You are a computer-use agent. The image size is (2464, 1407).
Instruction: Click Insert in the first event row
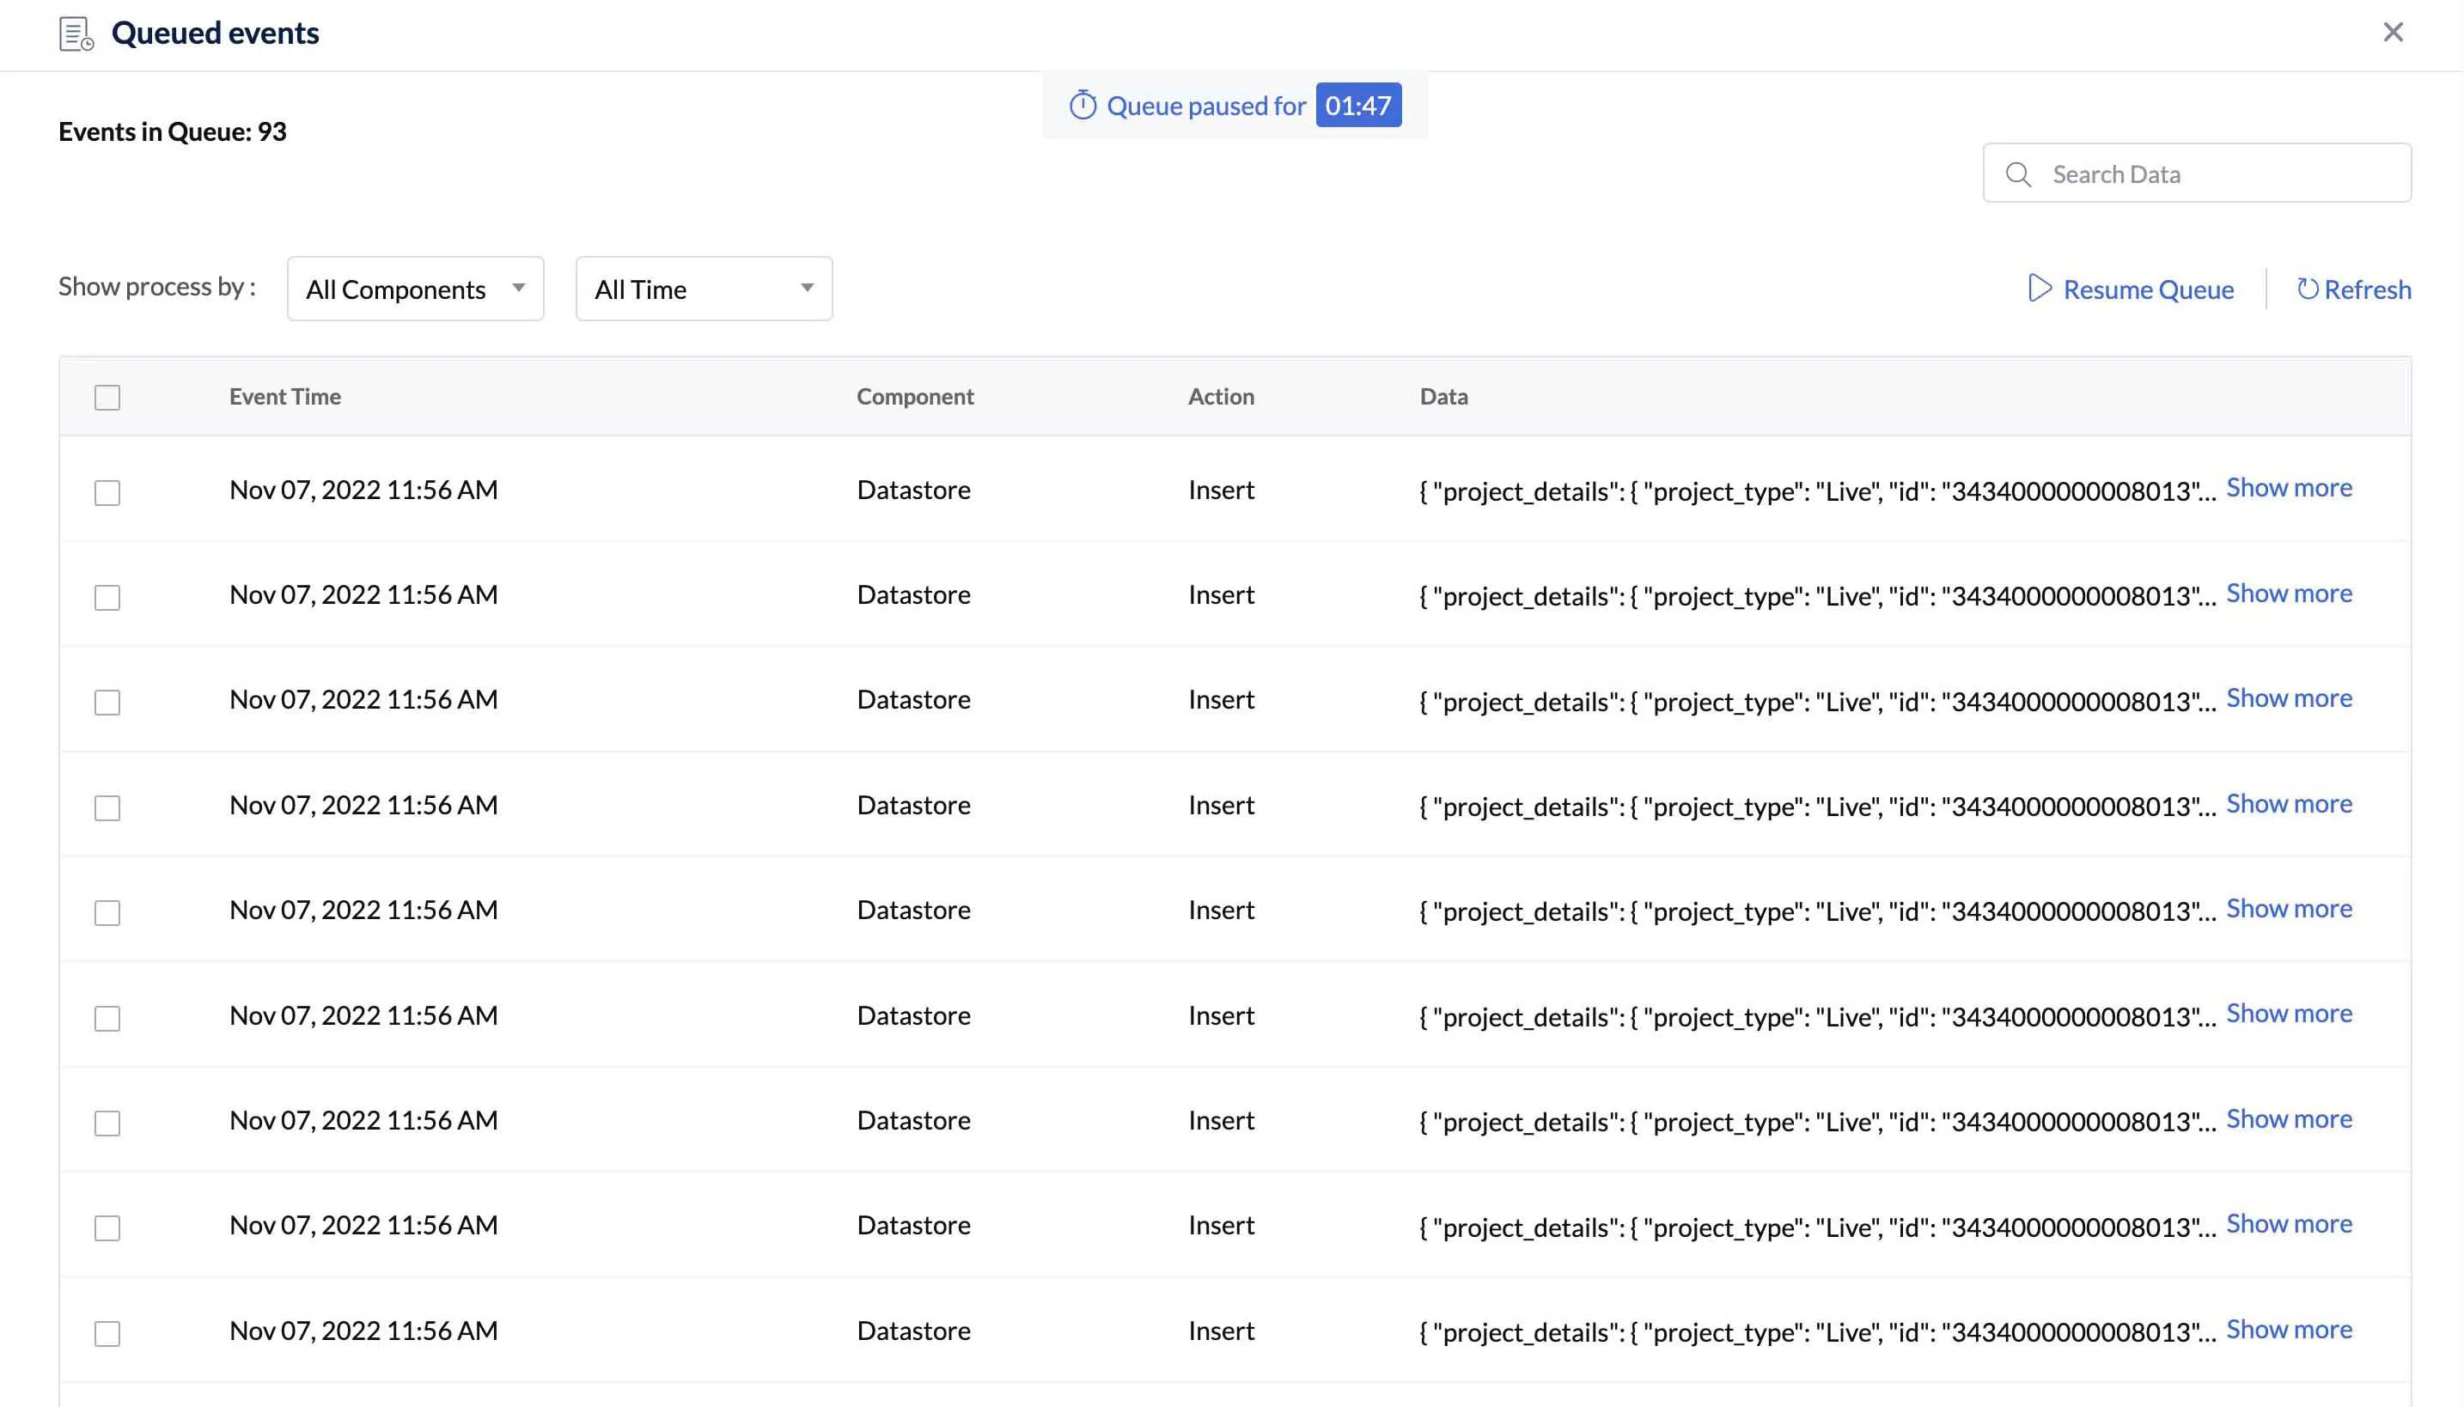click(x=1221, y=489)
